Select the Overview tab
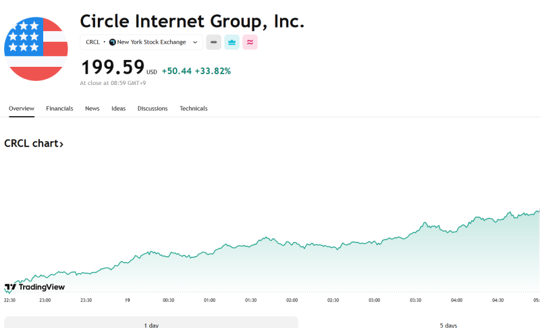 click(22, 109)
